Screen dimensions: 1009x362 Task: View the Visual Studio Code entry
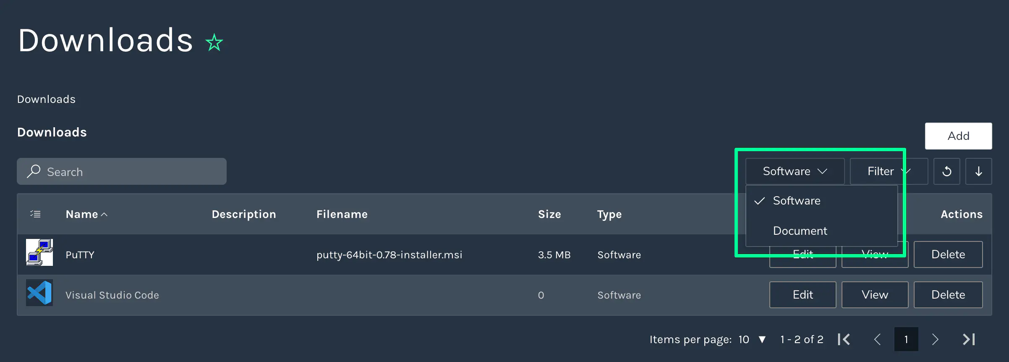[x=875, y=295]
